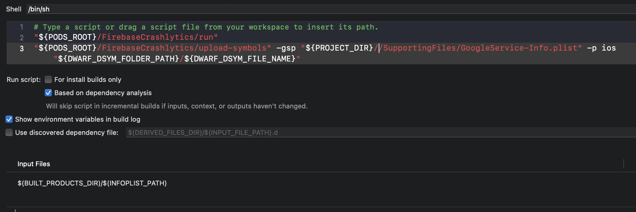Click the '-gsp' flag in line 3
The height and width of the screenshot is (212, 636).
click(x=286, y=48)
